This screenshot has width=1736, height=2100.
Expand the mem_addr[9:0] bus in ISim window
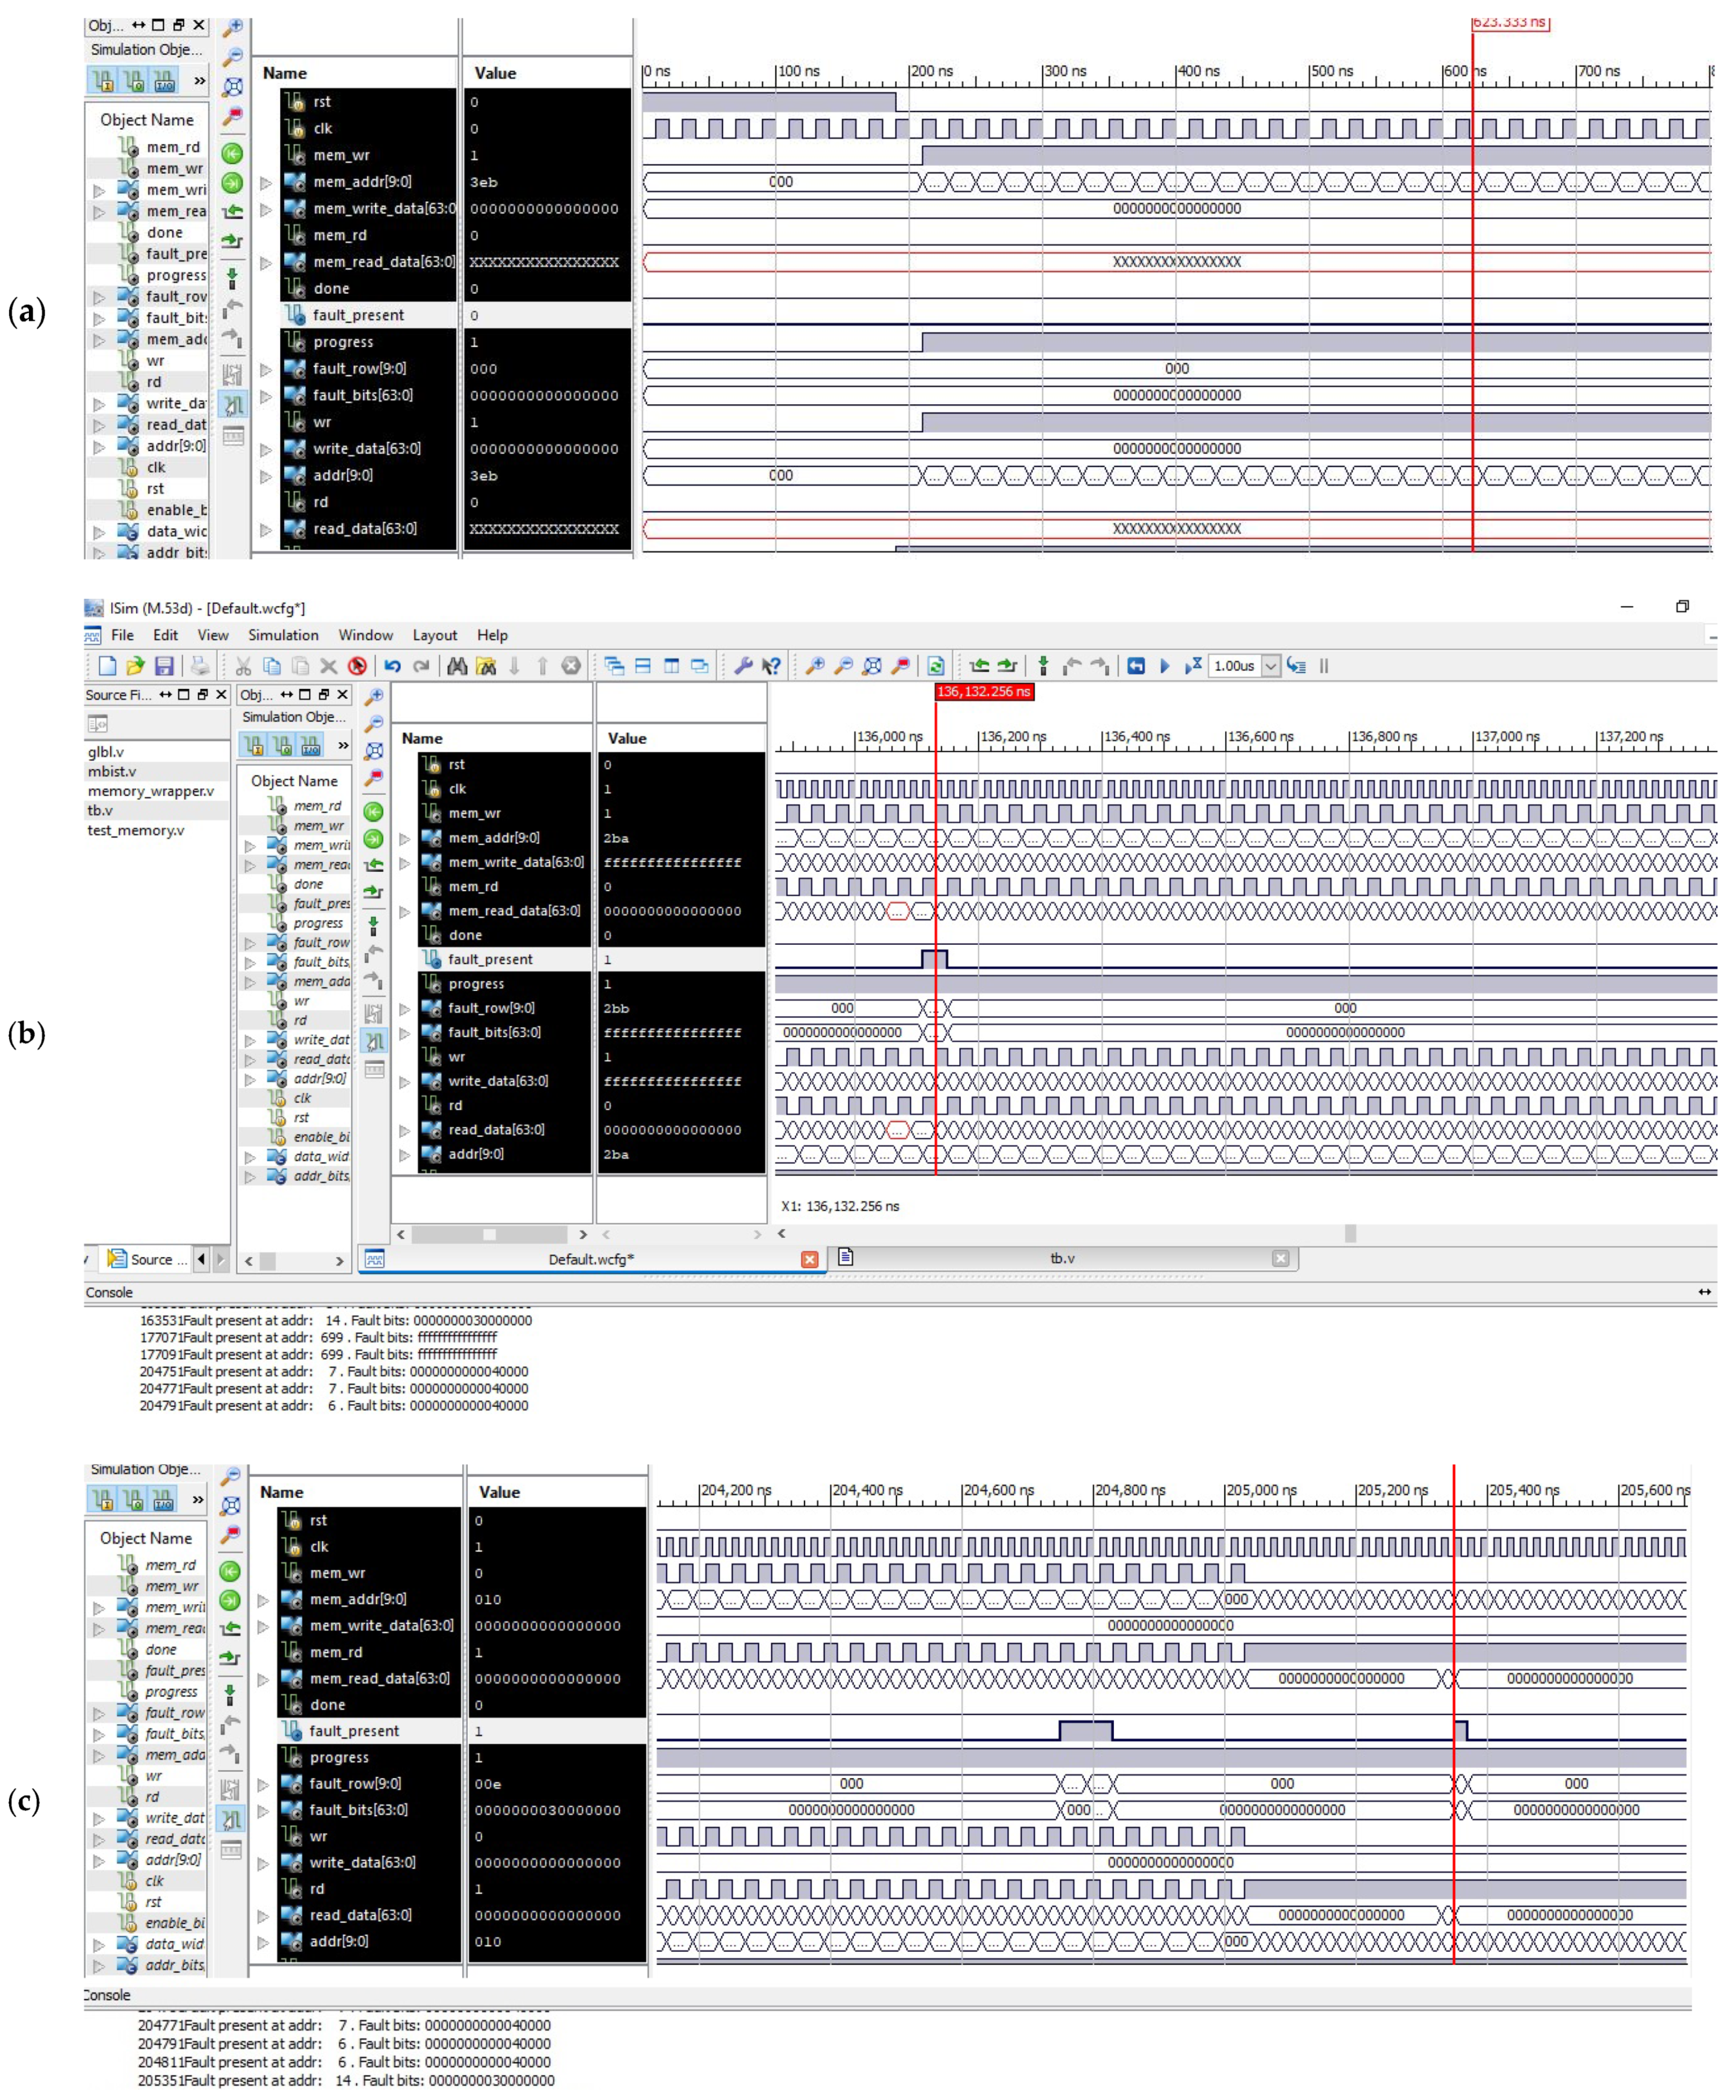point(405,839)
